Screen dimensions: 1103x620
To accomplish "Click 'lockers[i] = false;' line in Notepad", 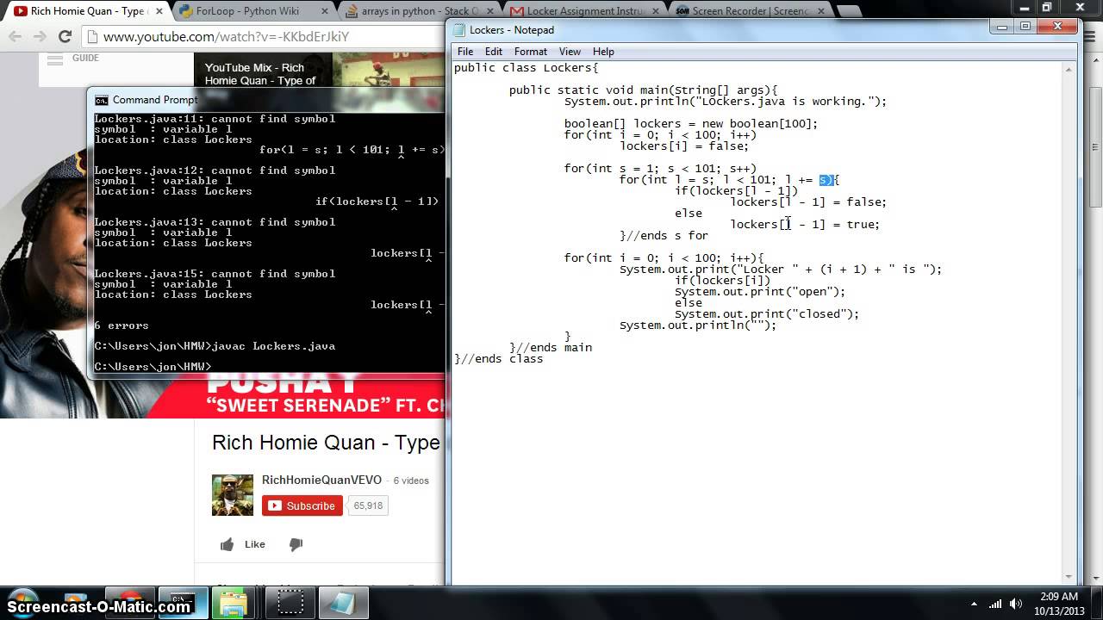I will pos(684,146).
